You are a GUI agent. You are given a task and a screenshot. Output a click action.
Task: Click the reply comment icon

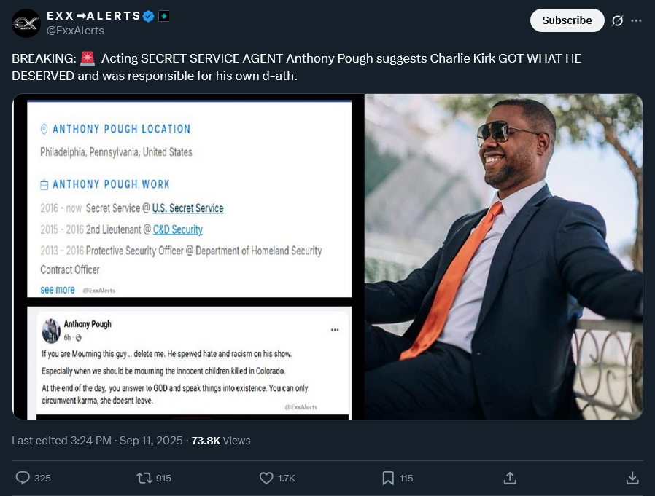[23, 478]
